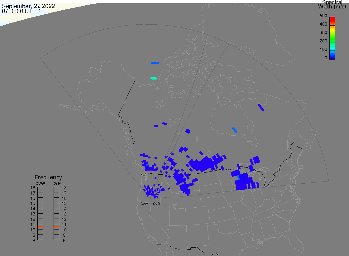
Task: Click the red frequency marker on the cvw bar
Action: point(40,227)
